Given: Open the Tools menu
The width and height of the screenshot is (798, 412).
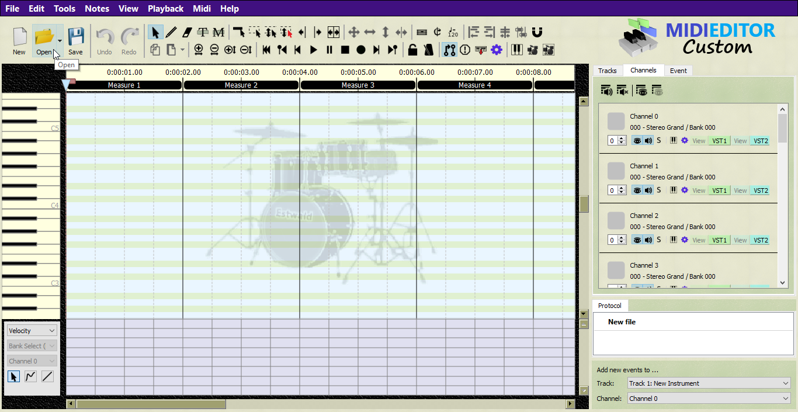Looking at the screenshot, I should 64,9.
